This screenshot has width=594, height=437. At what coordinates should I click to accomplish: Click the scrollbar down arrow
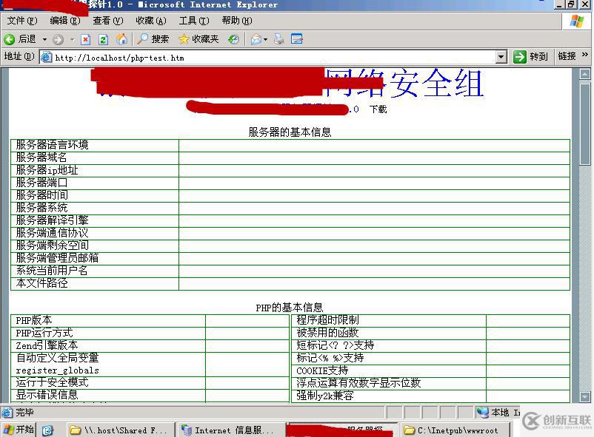point(585,397)
